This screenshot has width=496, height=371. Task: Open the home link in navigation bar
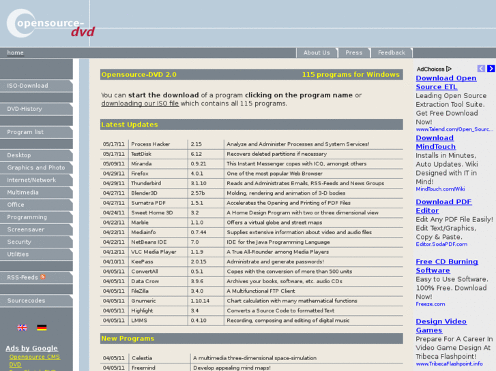pyautogui.click(x=15, y=52)
